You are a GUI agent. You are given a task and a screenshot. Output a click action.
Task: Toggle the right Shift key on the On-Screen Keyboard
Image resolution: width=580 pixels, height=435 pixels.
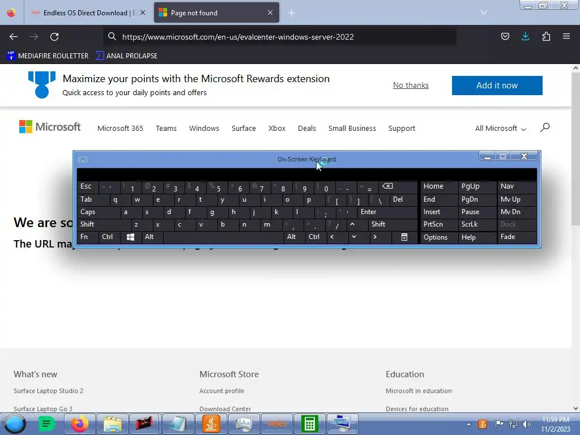[393, 224]
